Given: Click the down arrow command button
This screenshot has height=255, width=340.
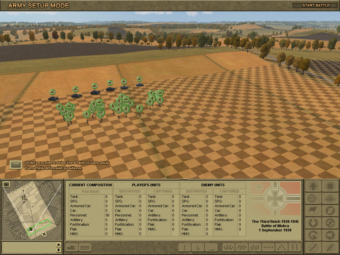Looking at the screenshot, I should pyautogui.click(x=313, y=222).
